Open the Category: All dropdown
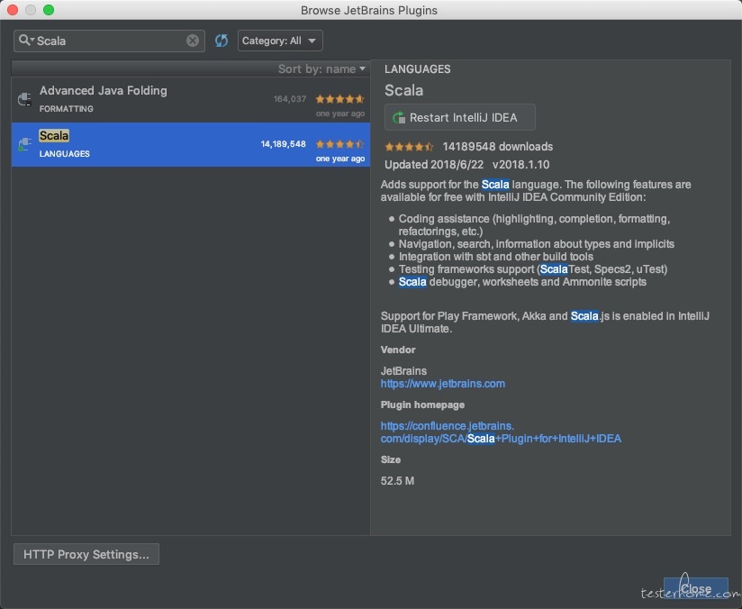The height and width of the screenshot is (609, 742). click(280, 41)
